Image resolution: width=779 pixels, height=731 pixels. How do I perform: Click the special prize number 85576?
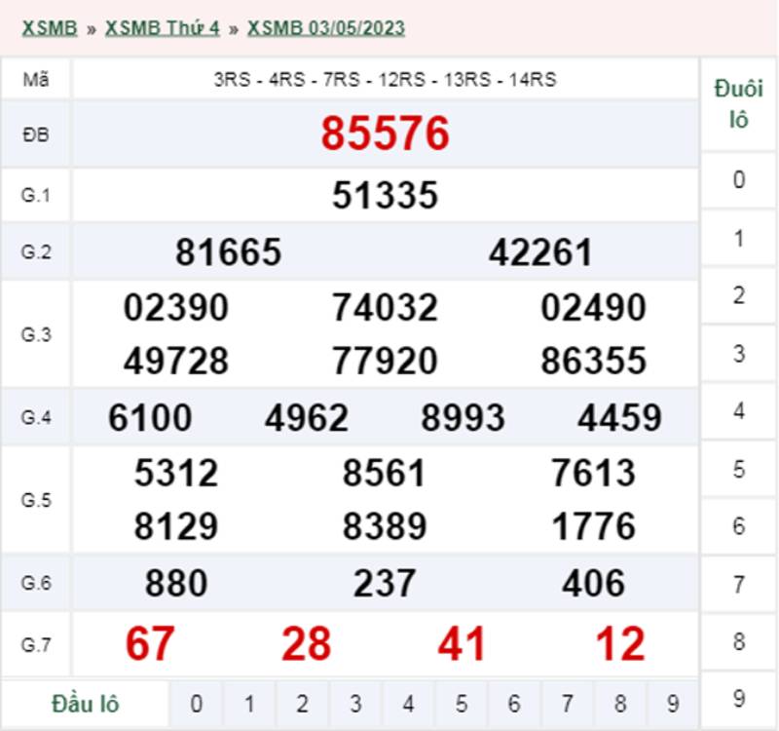386,134
